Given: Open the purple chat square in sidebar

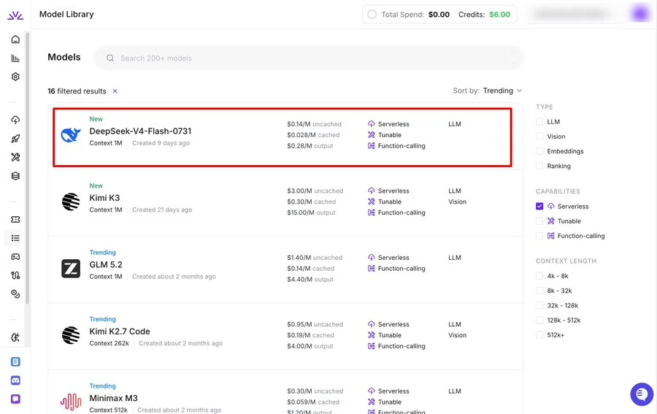Looking at the screenshot, I should coord(15,399).
